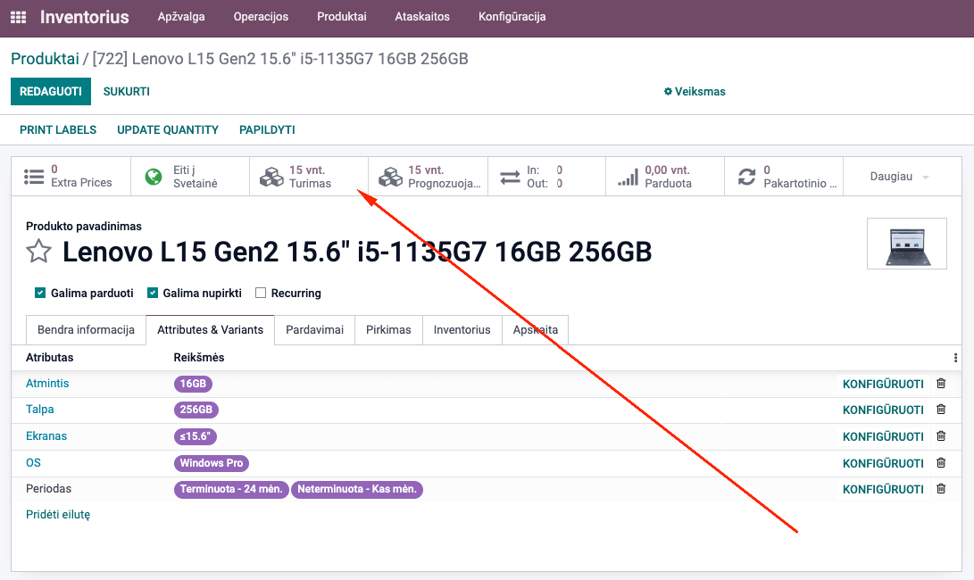Switch to the Apskaita tab
974x580 pixels.
pyautogui.click(x=536, y=330)
